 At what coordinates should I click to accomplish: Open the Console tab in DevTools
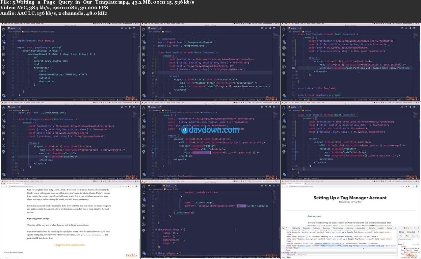click(306, 228)
